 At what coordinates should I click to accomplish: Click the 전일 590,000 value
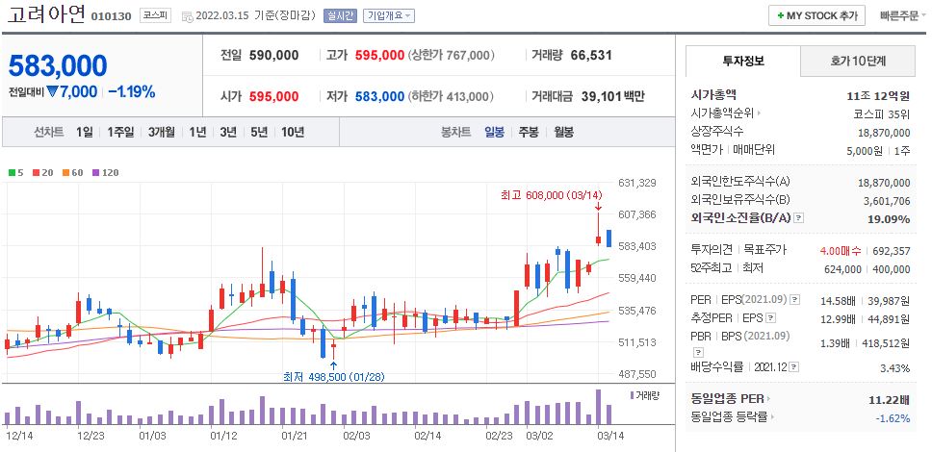(274, 56)
